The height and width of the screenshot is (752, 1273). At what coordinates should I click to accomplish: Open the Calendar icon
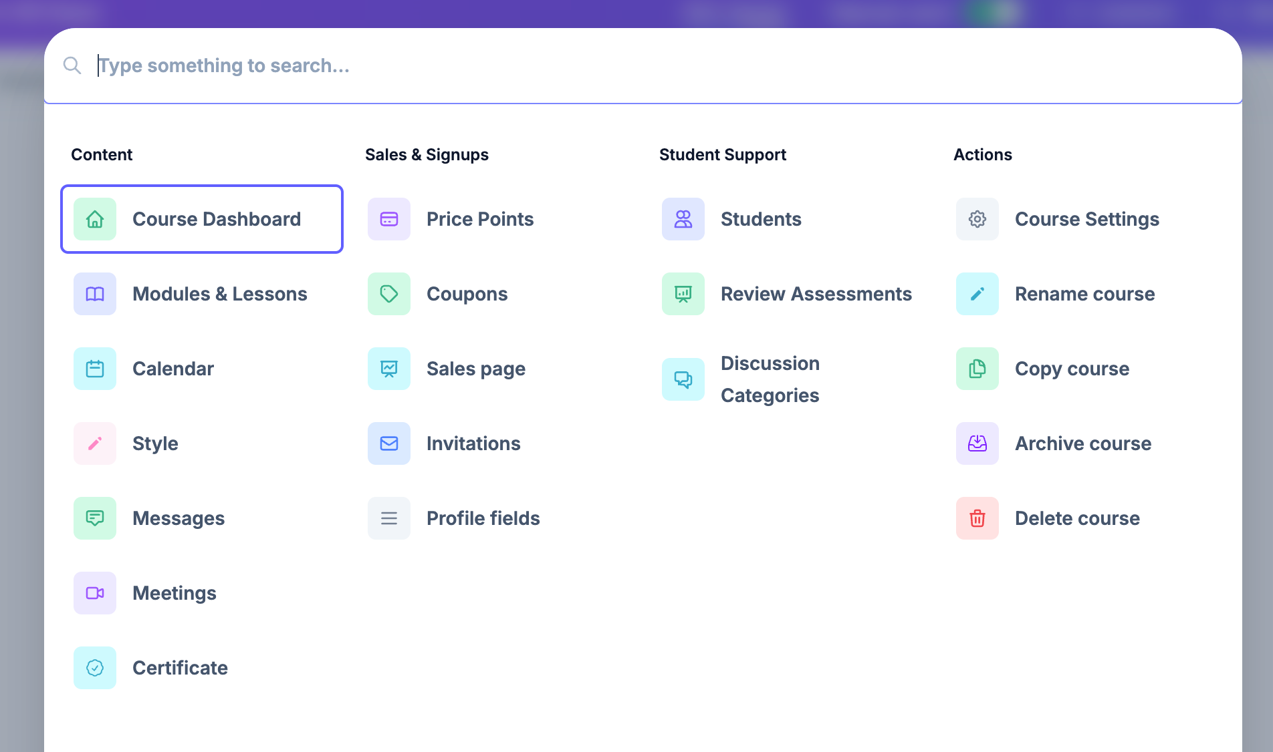[x=94, y=369]
